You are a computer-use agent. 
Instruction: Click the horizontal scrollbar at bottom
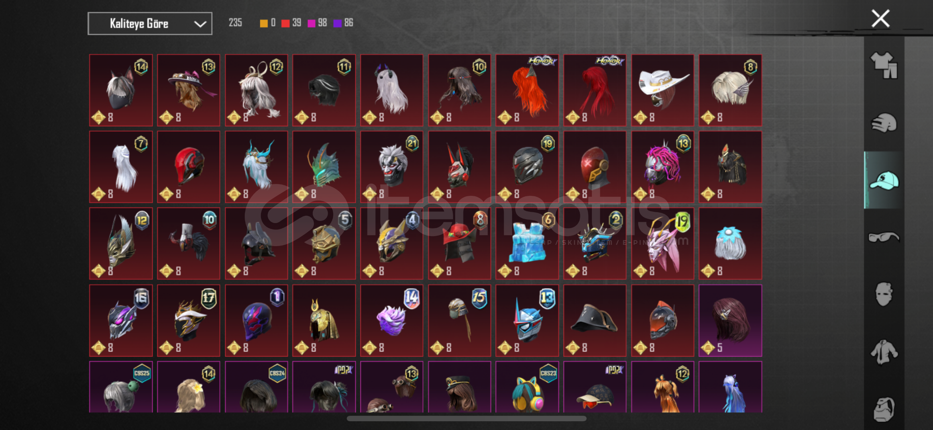[466, 418]
